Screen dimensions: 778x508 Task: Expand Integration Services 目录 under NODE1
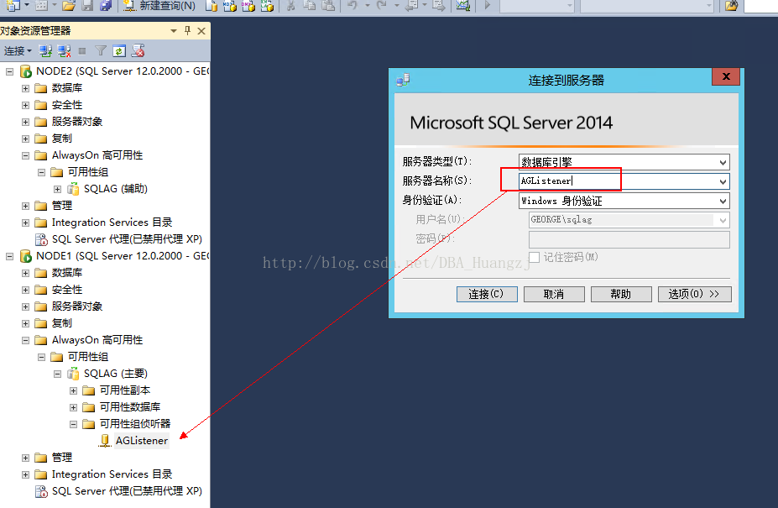pyautogui.click(x=25, y=474)
